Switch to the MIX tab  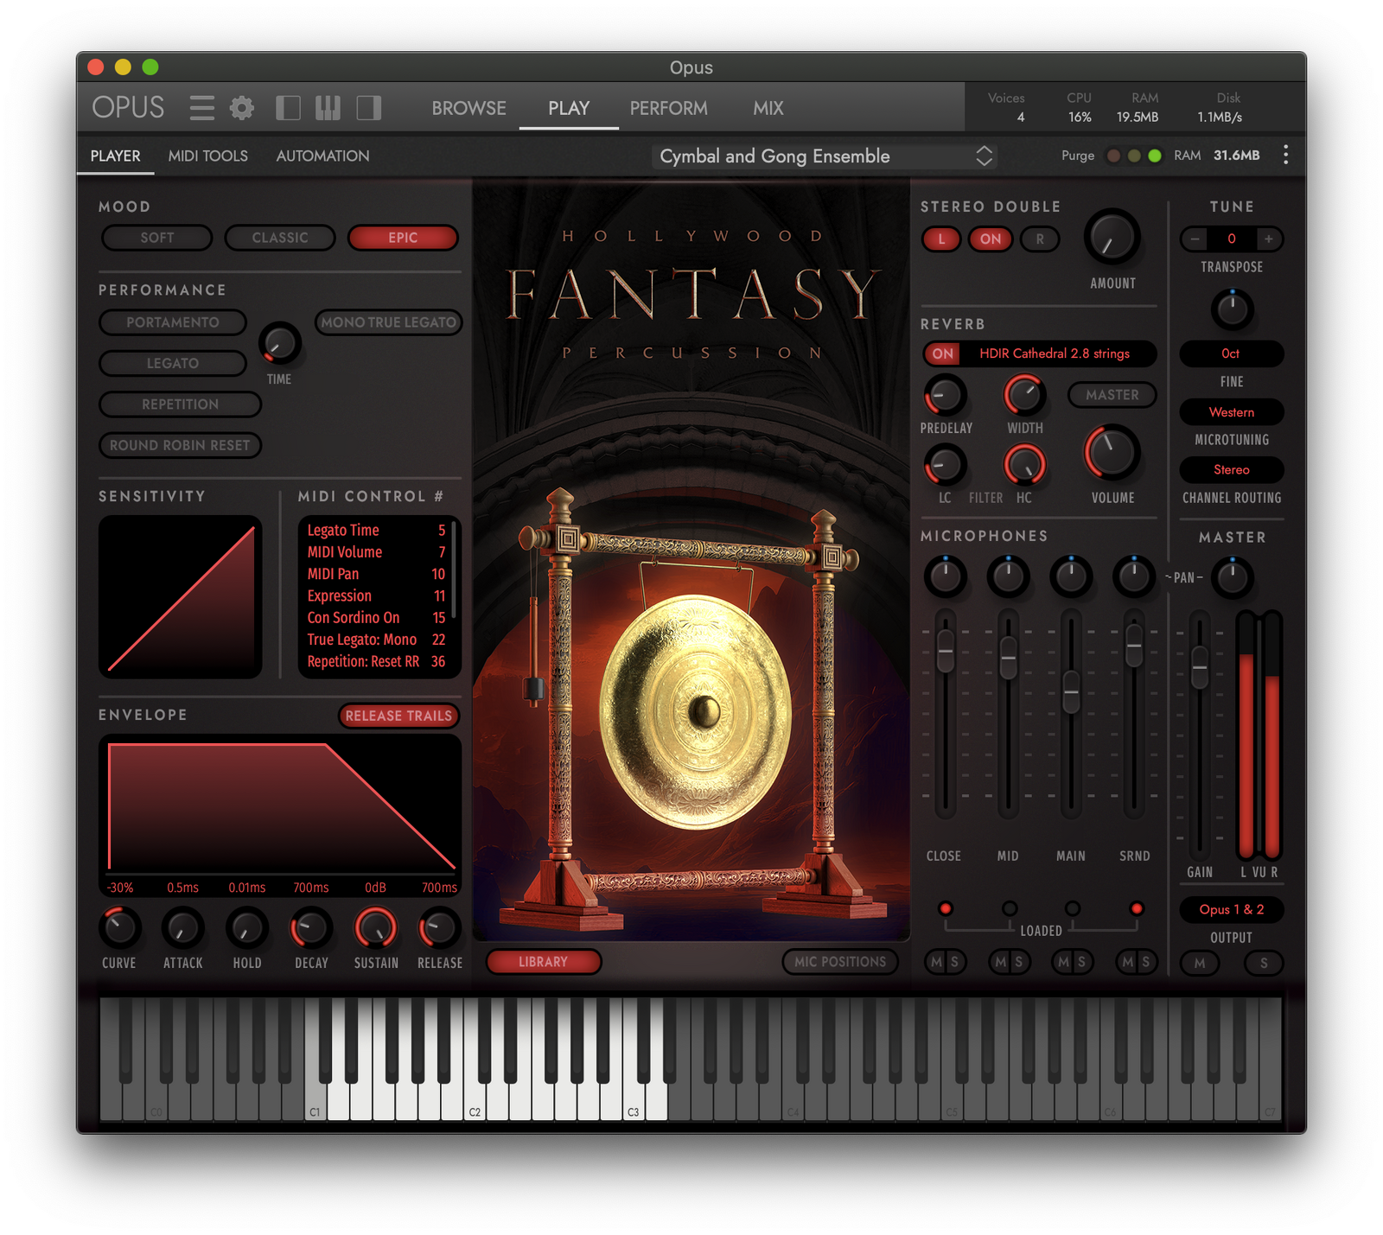coord(768,108)
